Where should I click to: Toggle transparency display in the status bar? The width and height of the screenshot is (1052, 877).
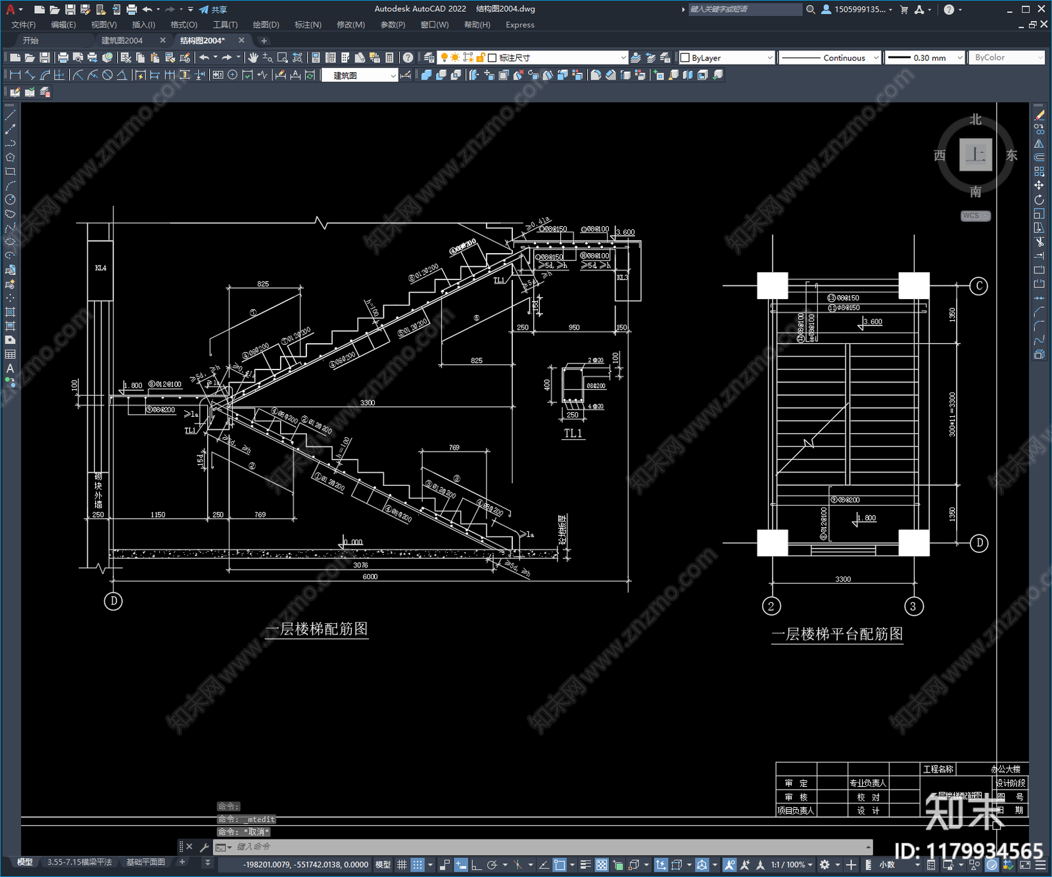(602, 865)
